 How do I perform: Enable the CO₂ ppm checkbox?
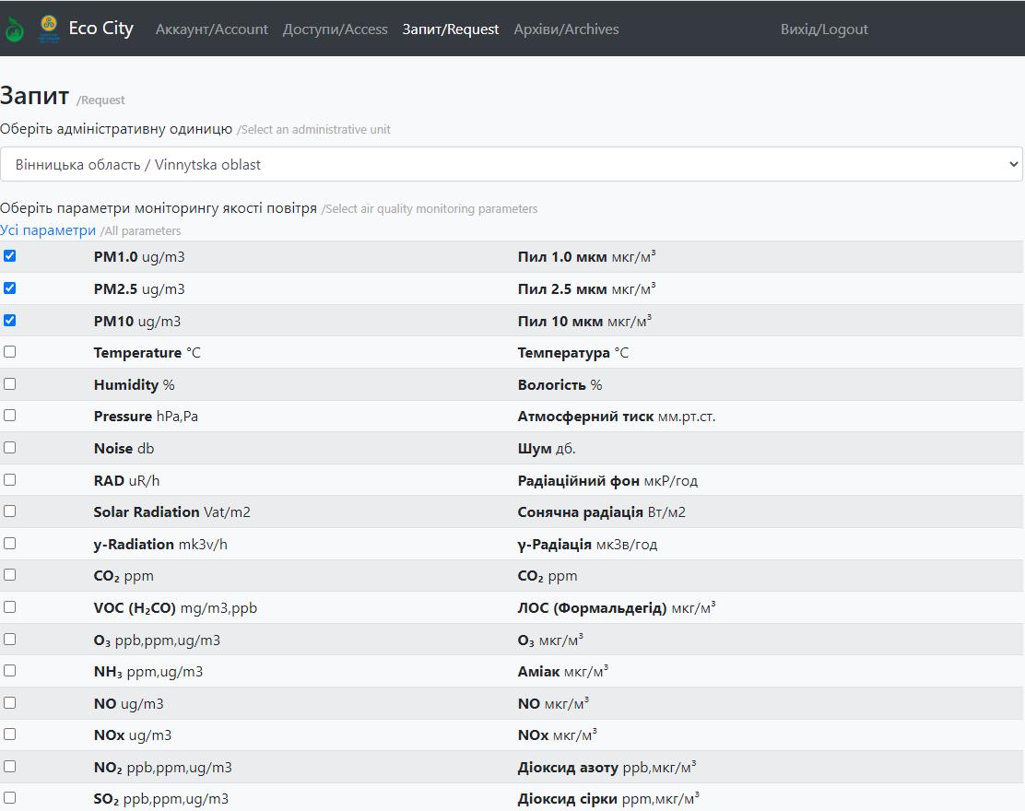10,574
